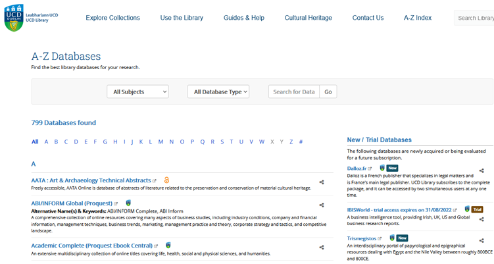Screen dimensions: 494x264
Task: Share the Dalloz.fr trial database
Action: [x=482, y=171]
